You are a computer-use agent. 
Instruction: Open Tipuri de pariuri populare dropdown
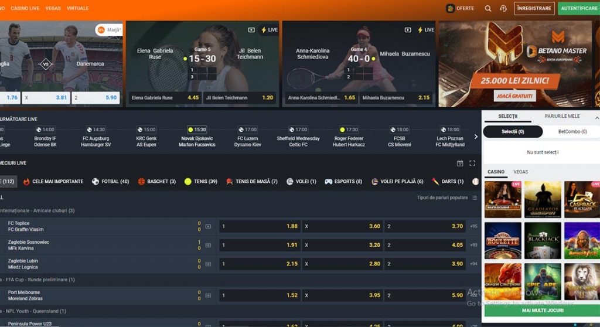[x=446, y=197]
